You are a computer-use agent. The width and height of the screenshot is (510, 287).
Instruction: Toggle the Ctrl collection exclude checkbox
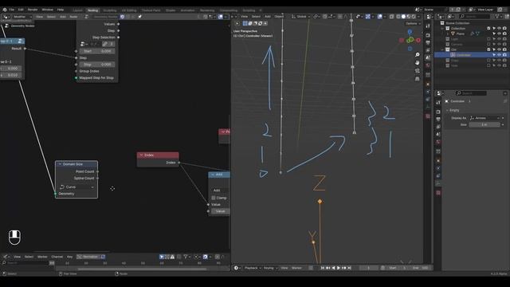[x=488, y=49]
